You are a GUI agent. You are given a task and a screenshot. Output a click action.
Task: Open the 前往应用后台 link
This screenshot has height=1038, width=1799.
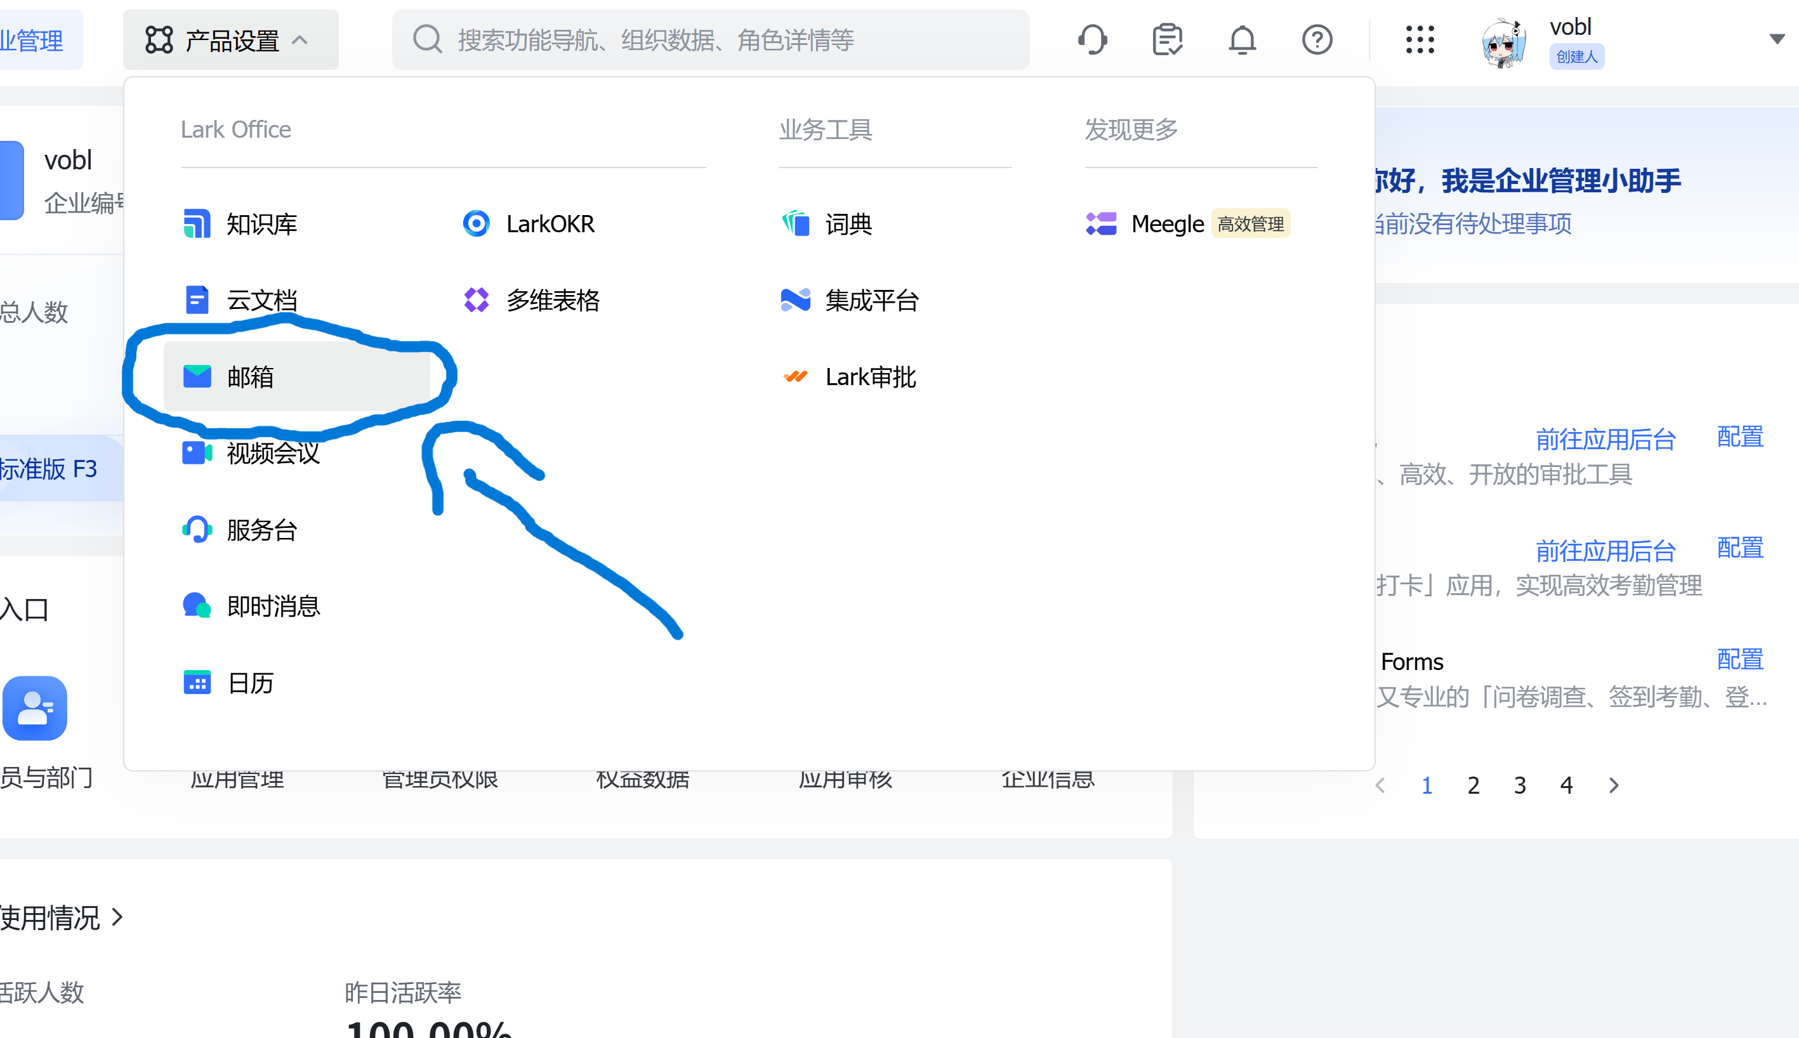1605,440
